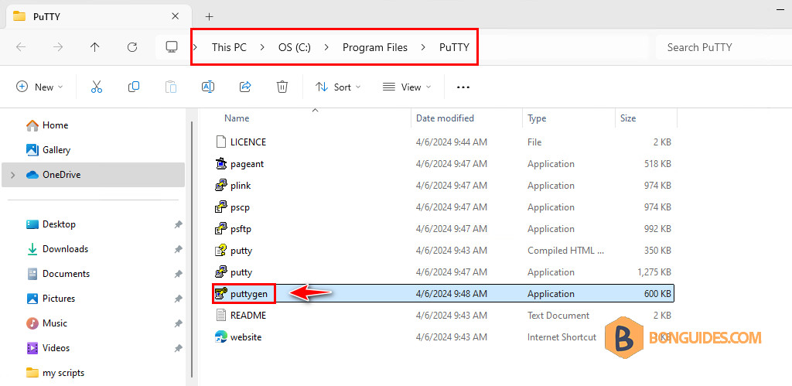Select the plink application icon
This screenshot has height=386, width=792.
click(220, 186)
